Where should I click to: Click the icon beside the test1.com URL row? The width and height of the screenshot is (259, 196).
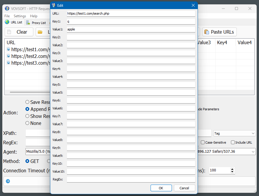point(8,49)
